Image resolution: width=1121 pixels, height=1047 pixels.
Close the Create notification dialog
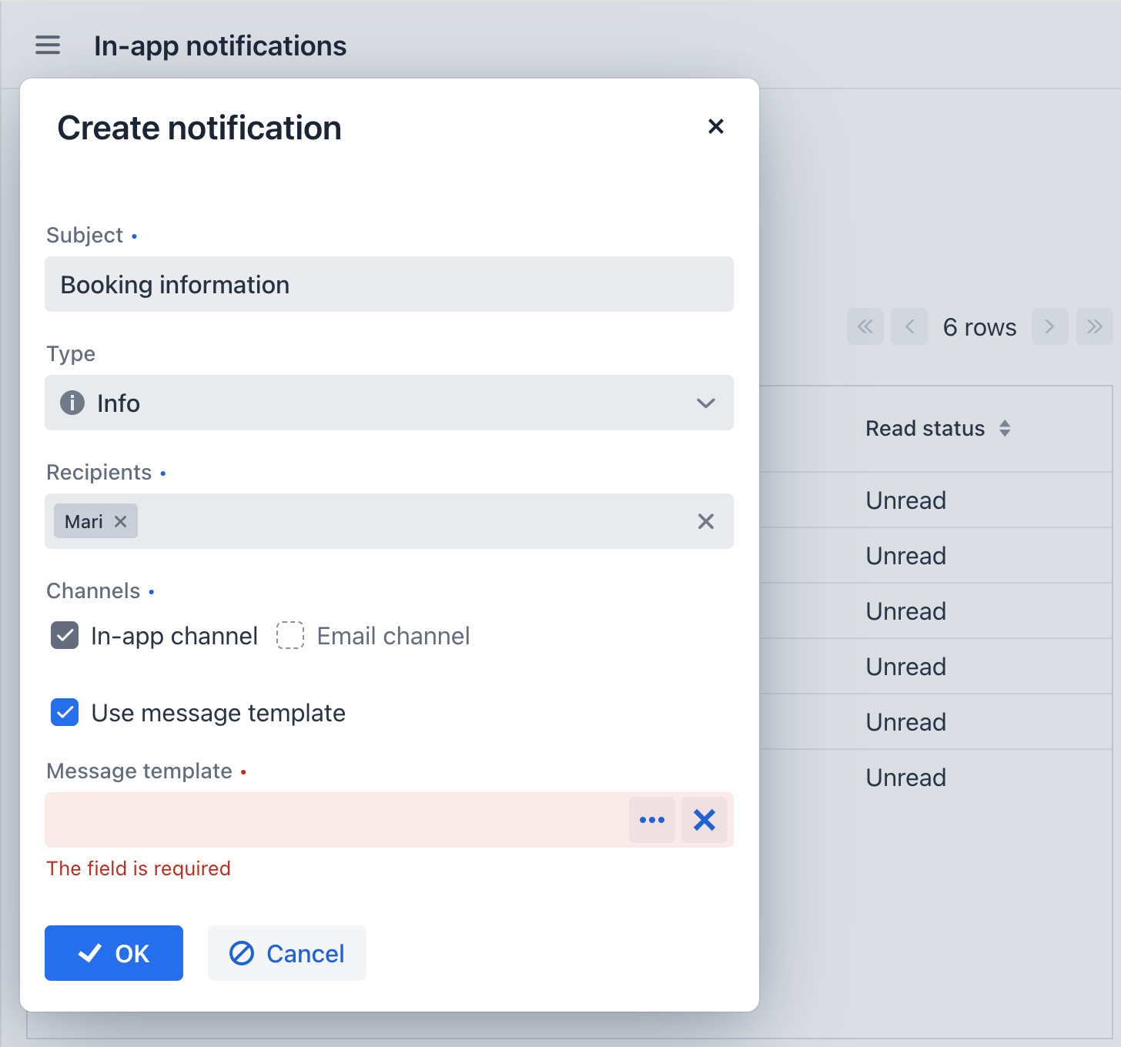[x=716, y=126]
